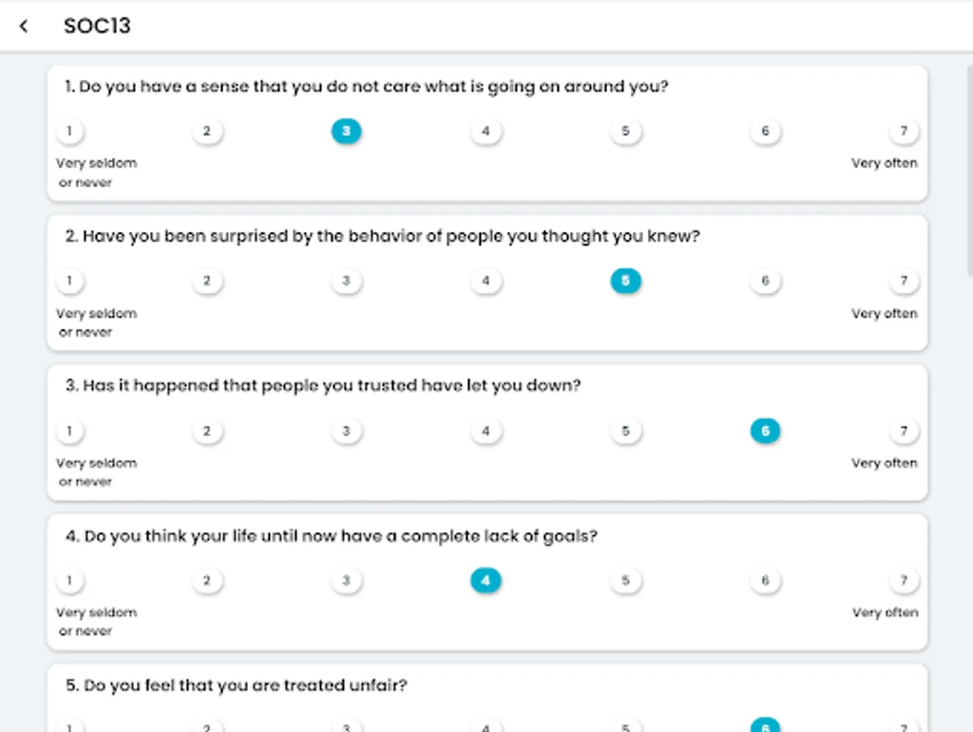Select rating 6 for question 3
Screen dimensions: 973x732
(765, 431)
